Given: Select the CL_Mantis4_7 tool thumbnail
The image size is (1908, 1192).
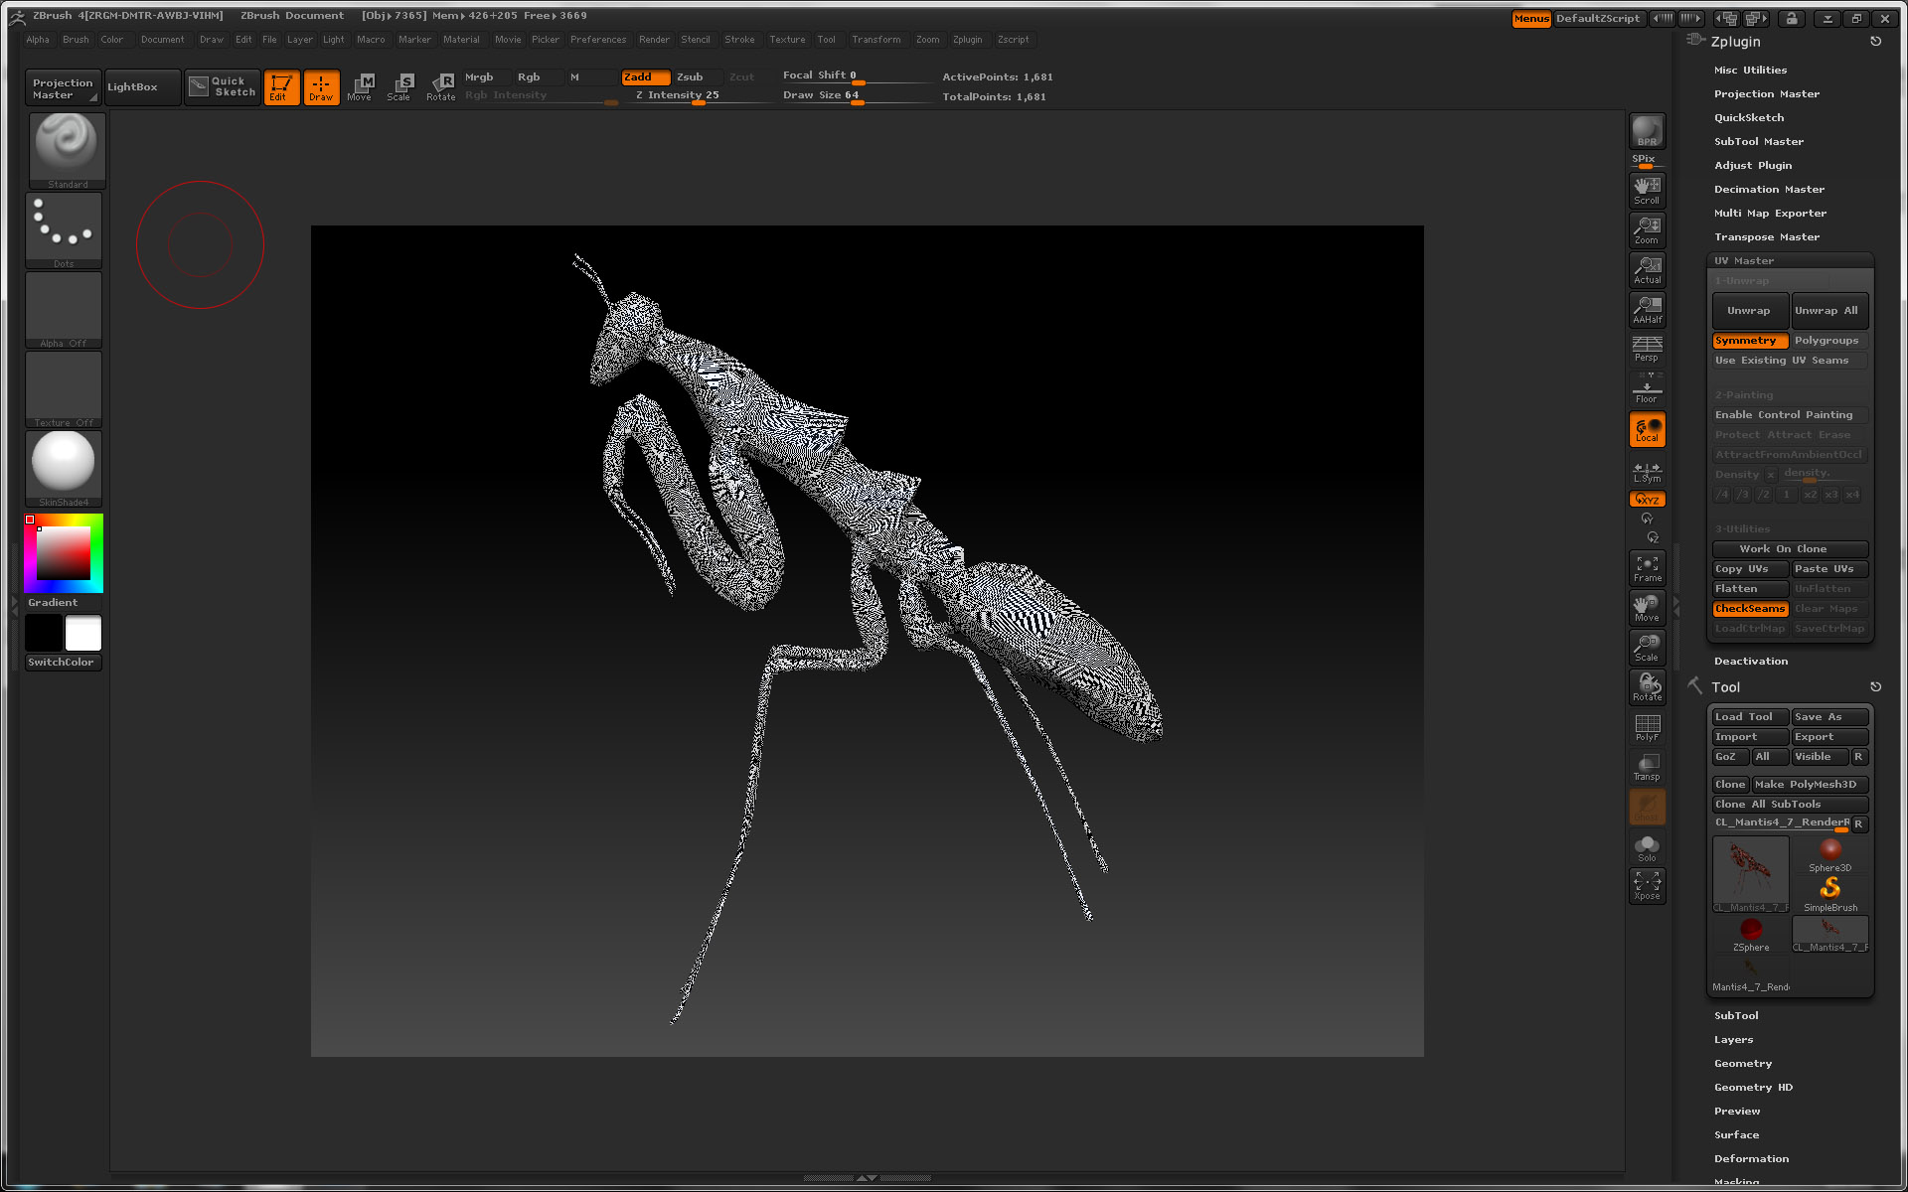Looking at the screenshot, I should pos(1750,874).
